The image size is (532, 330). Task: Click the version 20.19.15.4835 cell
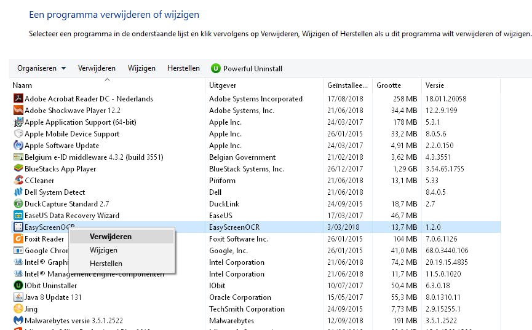(x=447, y=262)
